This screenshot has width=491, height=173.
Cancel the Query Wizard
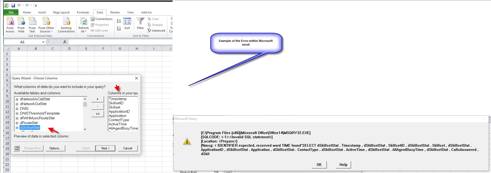128,148
